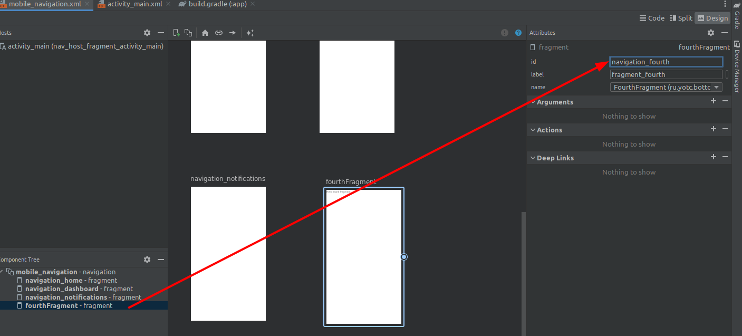Click the Add Deep Link icon

pos(219,33)
